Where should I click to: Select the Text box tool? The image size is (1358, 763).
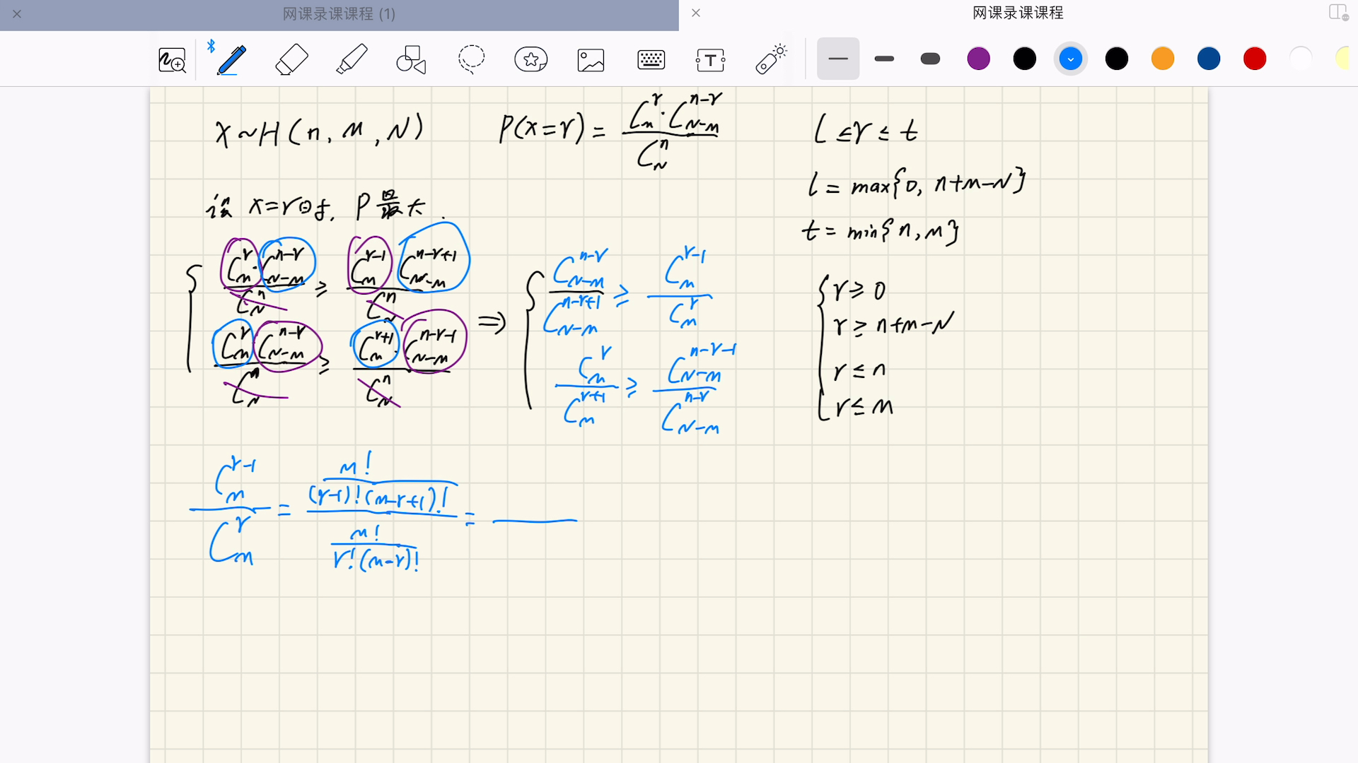click(x=710, y=59)
